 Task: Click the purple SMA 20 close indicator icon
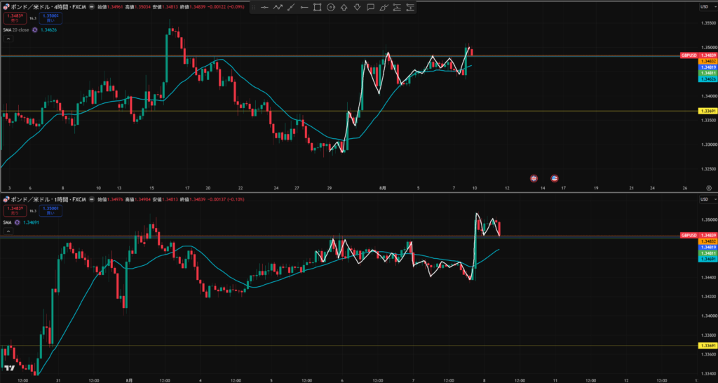coord(34,29)
